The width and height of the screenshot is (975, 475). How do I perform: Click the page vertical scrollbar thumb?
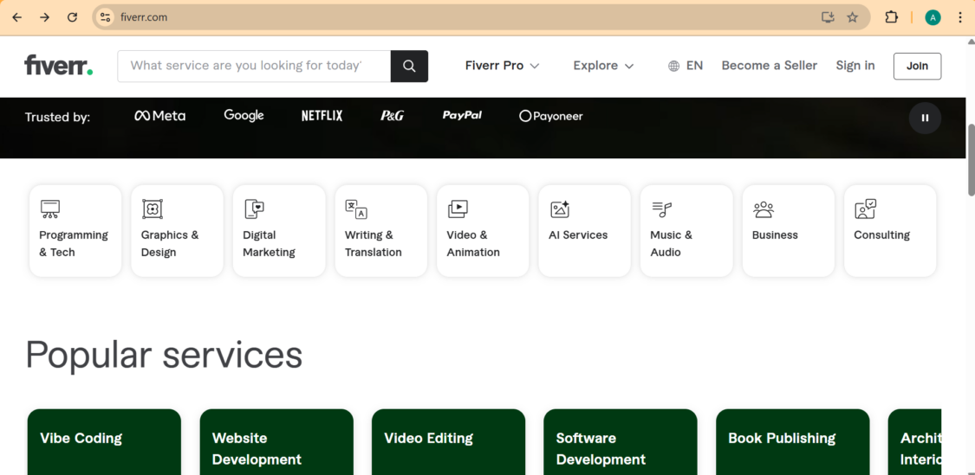(x=971, y=160)
